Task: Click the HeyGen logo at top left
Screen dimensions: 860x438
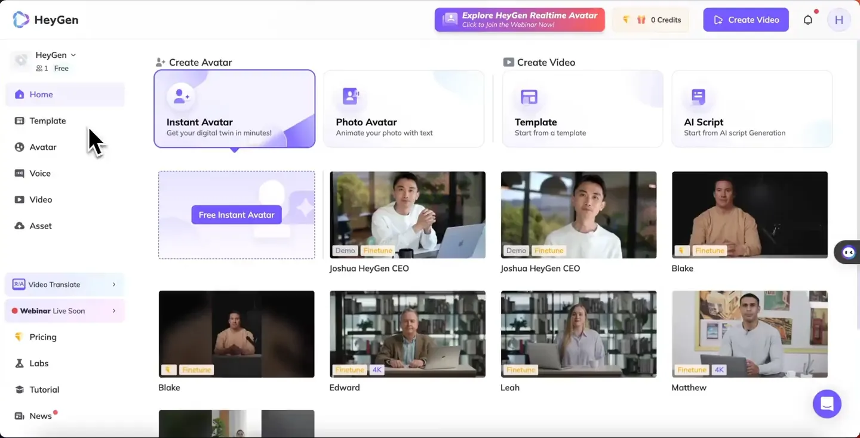Action: [x=20, y=19]
